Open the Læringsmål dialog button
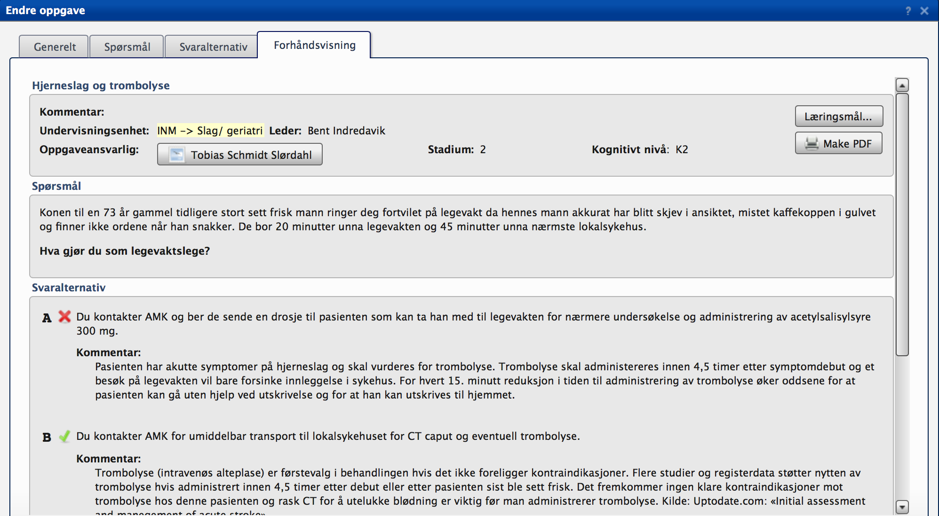Viewport: 939px width, 516px height. 839,116
